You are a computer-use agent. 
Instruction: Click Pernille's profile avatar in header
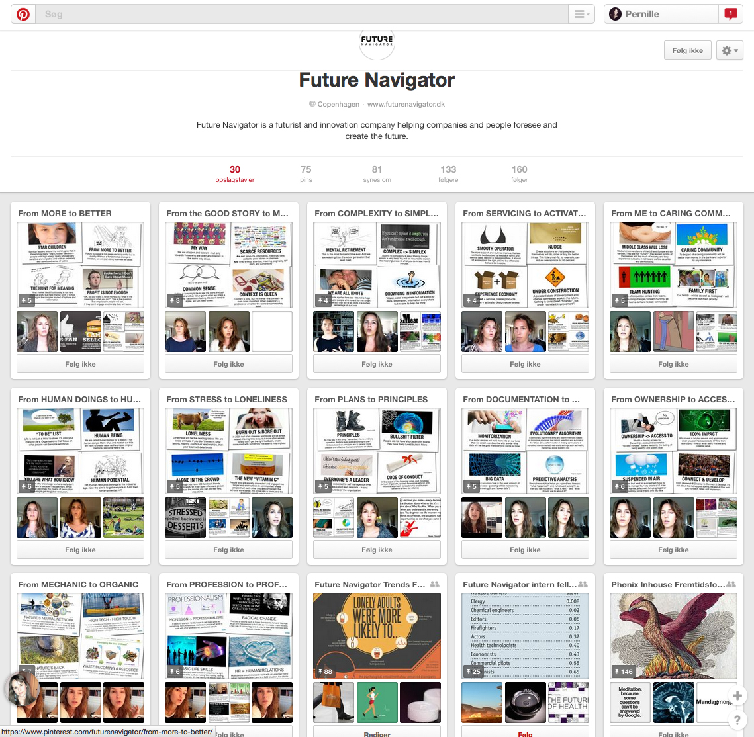click(x=615, y=14)
